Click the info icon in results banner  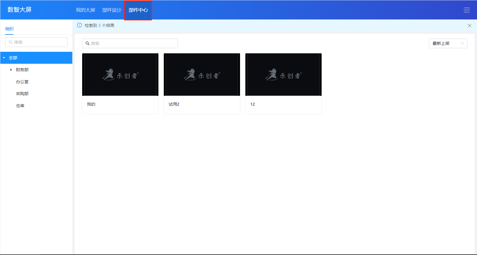[x=79, y=25]
